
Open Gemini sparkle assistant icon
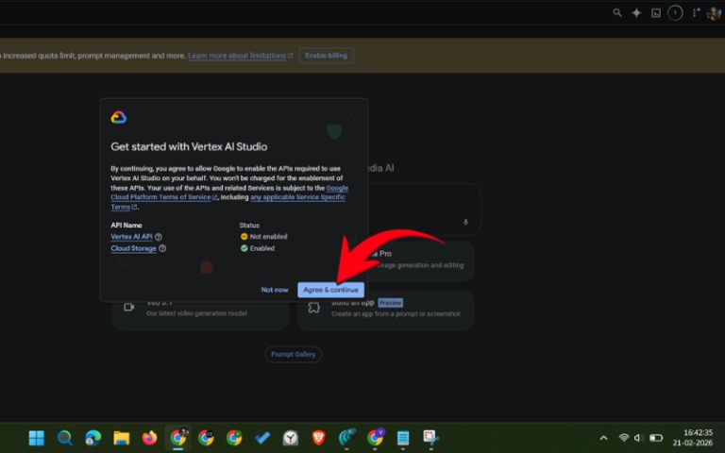(636, 13)
